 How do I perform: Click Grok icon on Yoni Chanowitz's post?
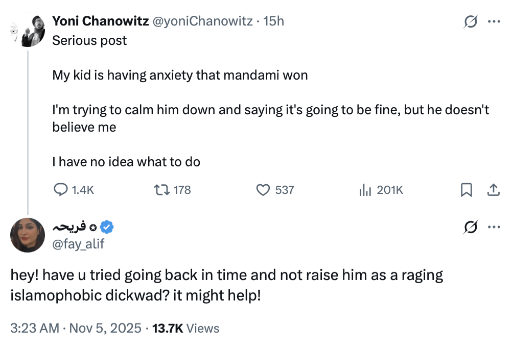(470, 21)
